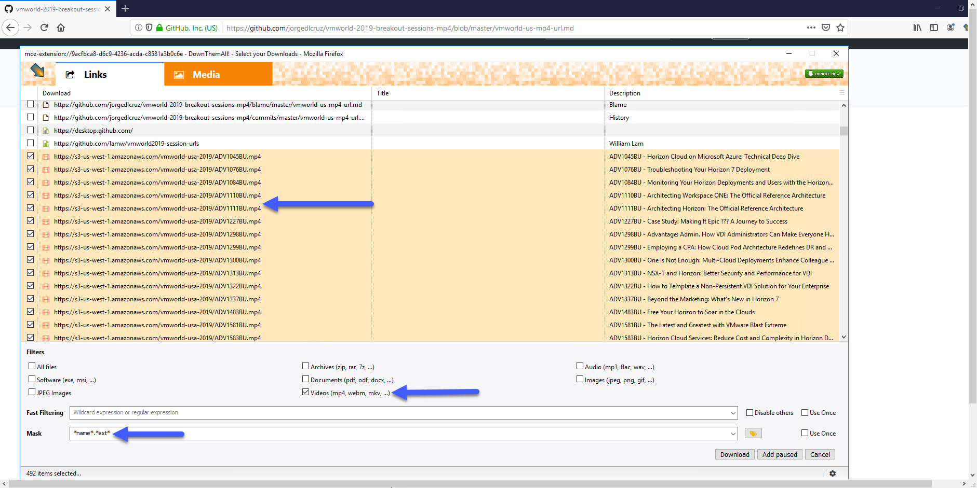Open tracking protection shield icon
Image resolution: width=977 pixels, height=488 pixels.
click(149, 27)
